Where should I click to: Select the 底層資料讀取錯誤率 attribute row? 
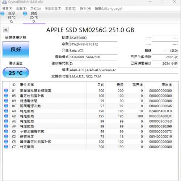pos(88,90)
